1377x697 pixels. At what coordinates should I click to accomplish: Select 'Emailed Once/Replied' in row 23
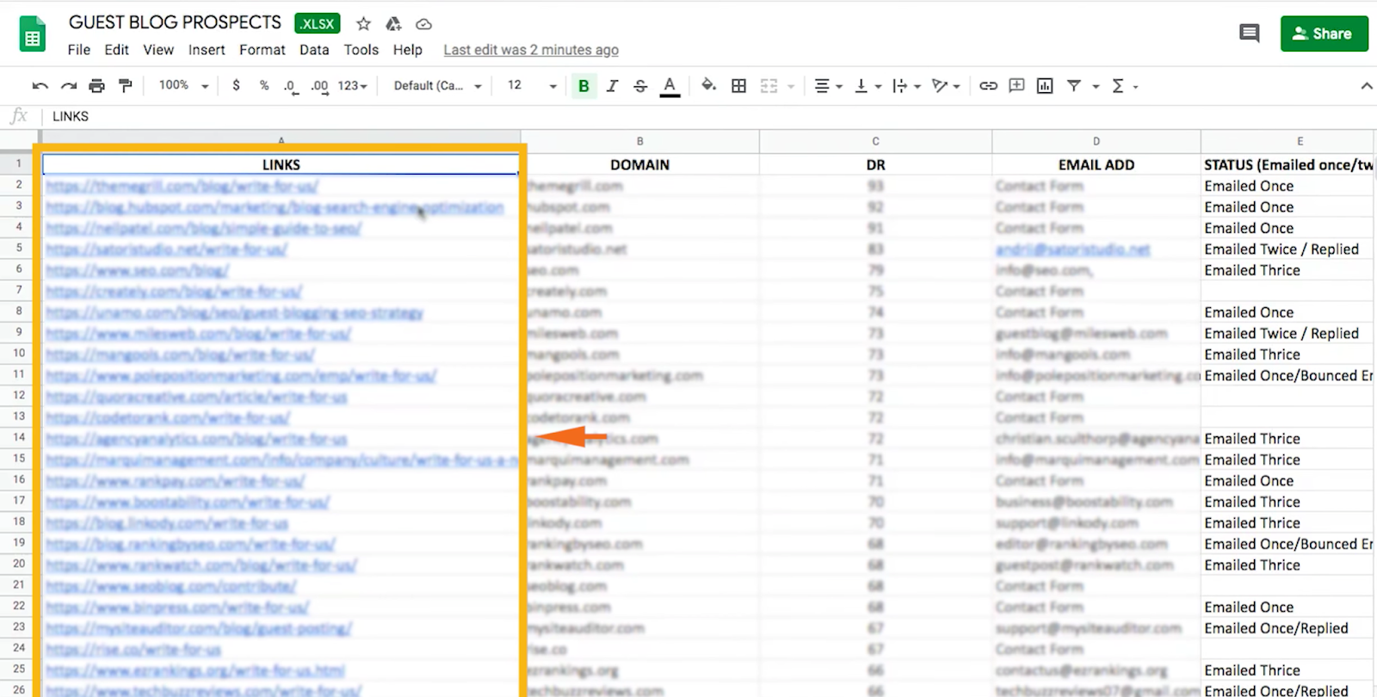pyautogui.click(x=1276, y=628)
